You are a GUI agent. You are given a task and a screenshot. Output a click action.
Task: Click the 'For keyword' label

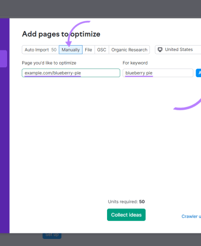[135, 63]
